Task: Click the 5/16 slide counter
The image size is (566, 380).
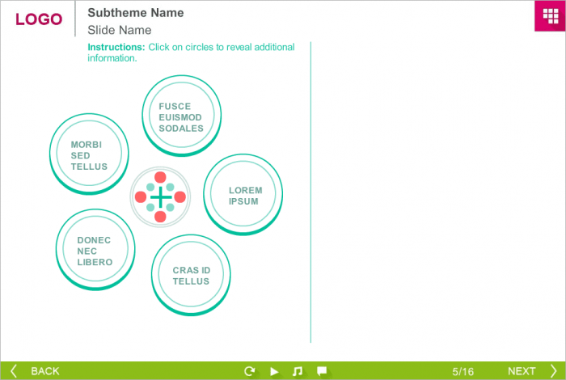Action: (x=463, y=371)
